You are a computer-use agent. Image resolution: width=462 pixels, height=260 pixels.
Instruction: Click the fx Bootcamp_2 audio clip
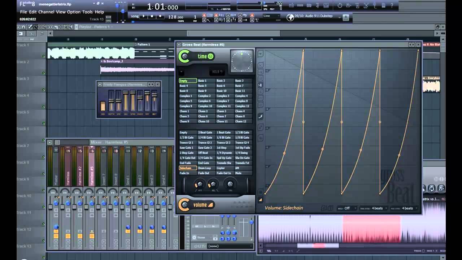click(137, 67)
